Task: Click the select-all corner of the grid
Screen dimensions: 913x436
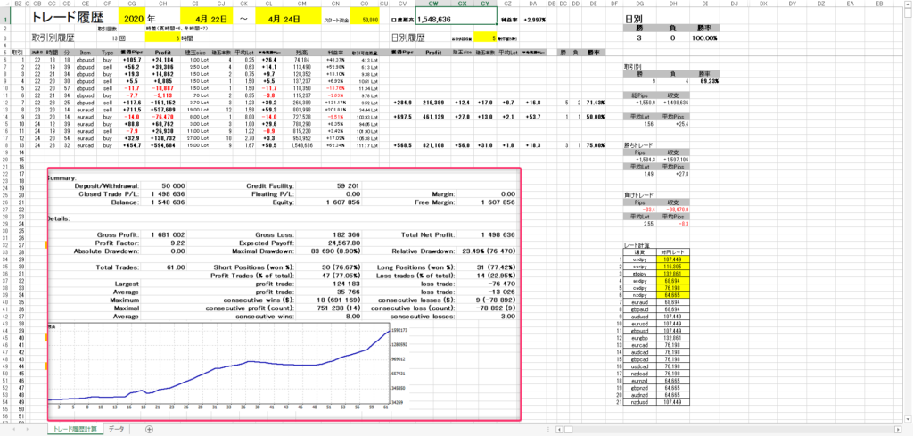Action: (5, 4)
